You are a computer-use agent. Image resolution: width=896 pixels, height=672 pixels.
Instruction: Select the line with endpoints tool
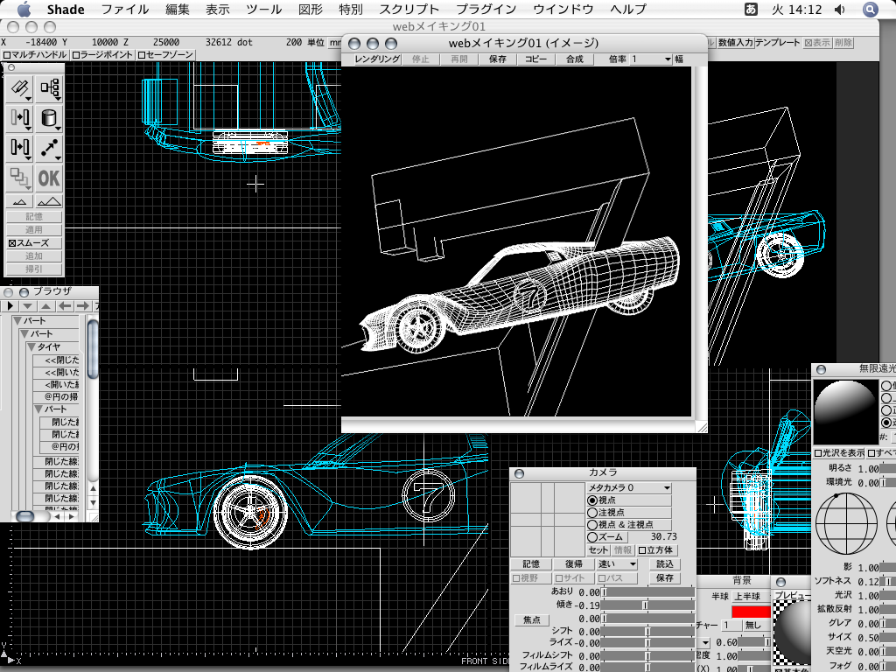pyautogui.click(x=49, y=148)
